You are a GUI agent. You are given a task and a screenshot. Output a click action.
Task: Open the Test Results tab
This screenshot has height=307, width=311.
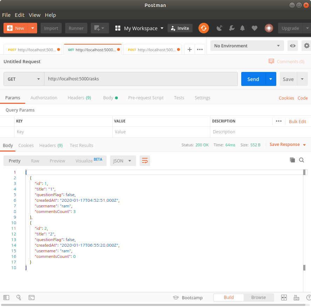(x=81, y=146)
